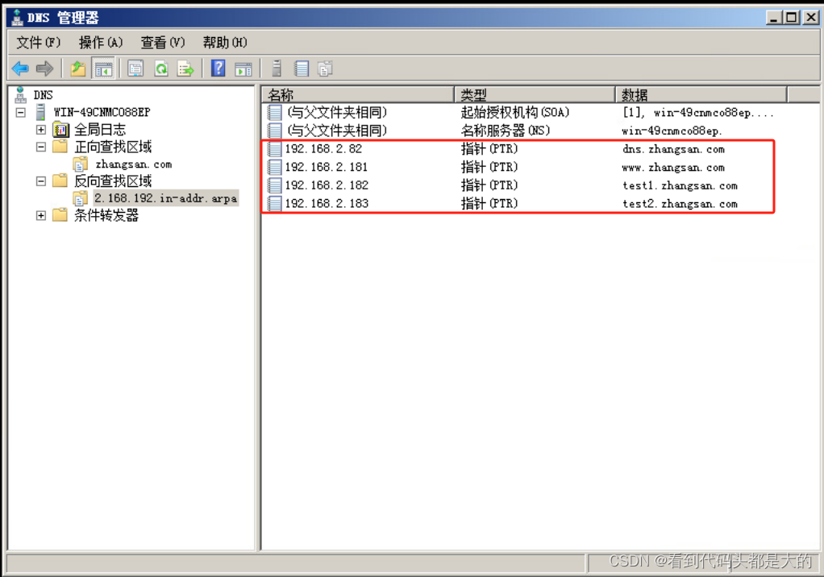Image resolution: width=824 pixels, height=577 pixels.
Task: Select 正向查找区域 in the tree
Action: [x=113, y=147]
